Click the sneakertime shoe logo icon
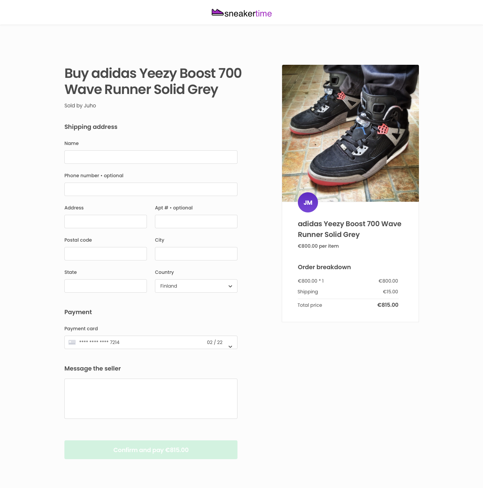This screenshot has width=483, height=488. click(x=217, y=12)
